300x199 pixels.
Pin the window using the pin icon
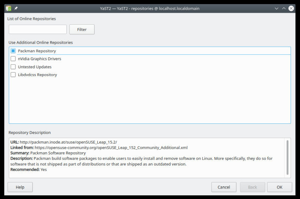[16, 8]
